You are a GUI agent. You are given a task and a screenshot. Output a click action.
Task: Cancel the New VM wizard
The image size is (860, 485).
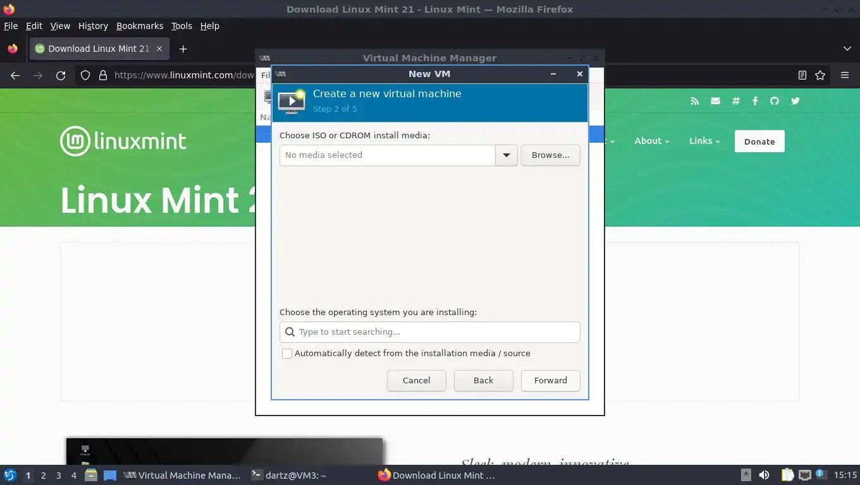(x=416, y=381)
